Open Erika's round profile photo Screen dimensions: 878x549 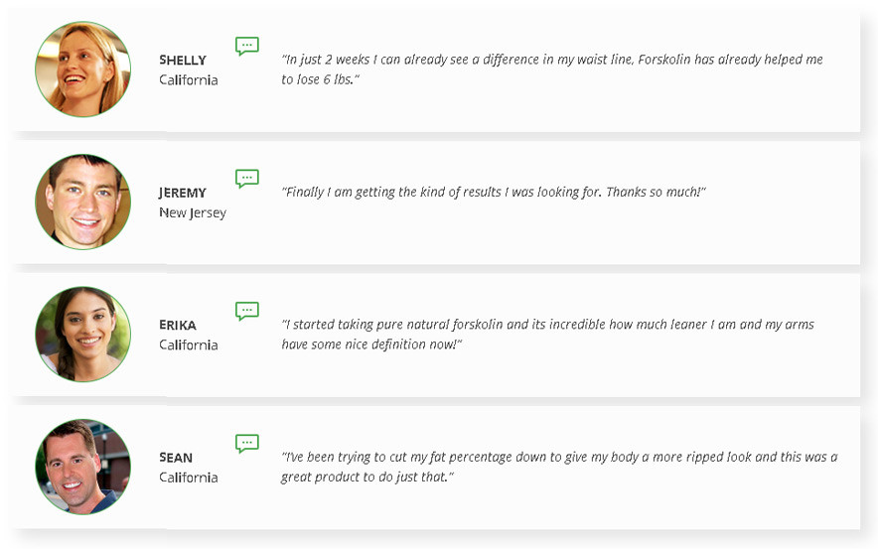(82, 335)
